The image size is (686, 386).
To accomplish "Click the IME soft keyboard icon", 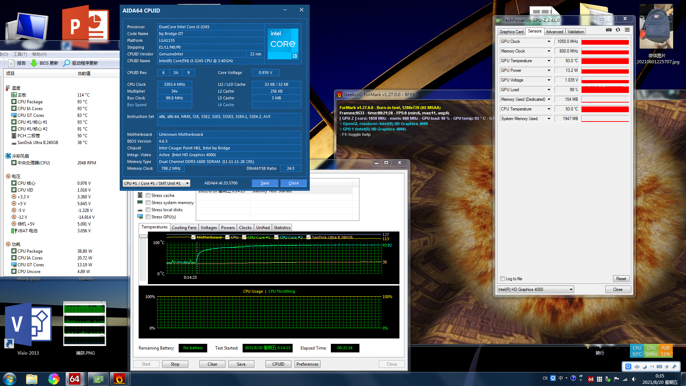I will tap(659, 367).
